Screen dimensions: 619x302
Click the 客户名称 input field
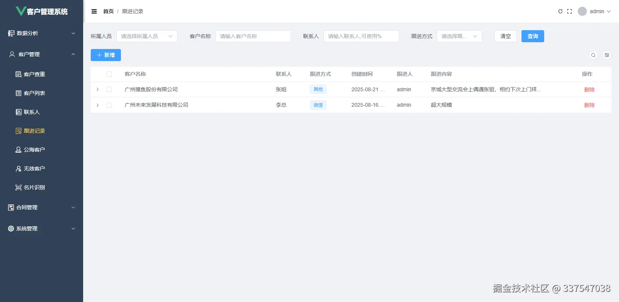253,36
